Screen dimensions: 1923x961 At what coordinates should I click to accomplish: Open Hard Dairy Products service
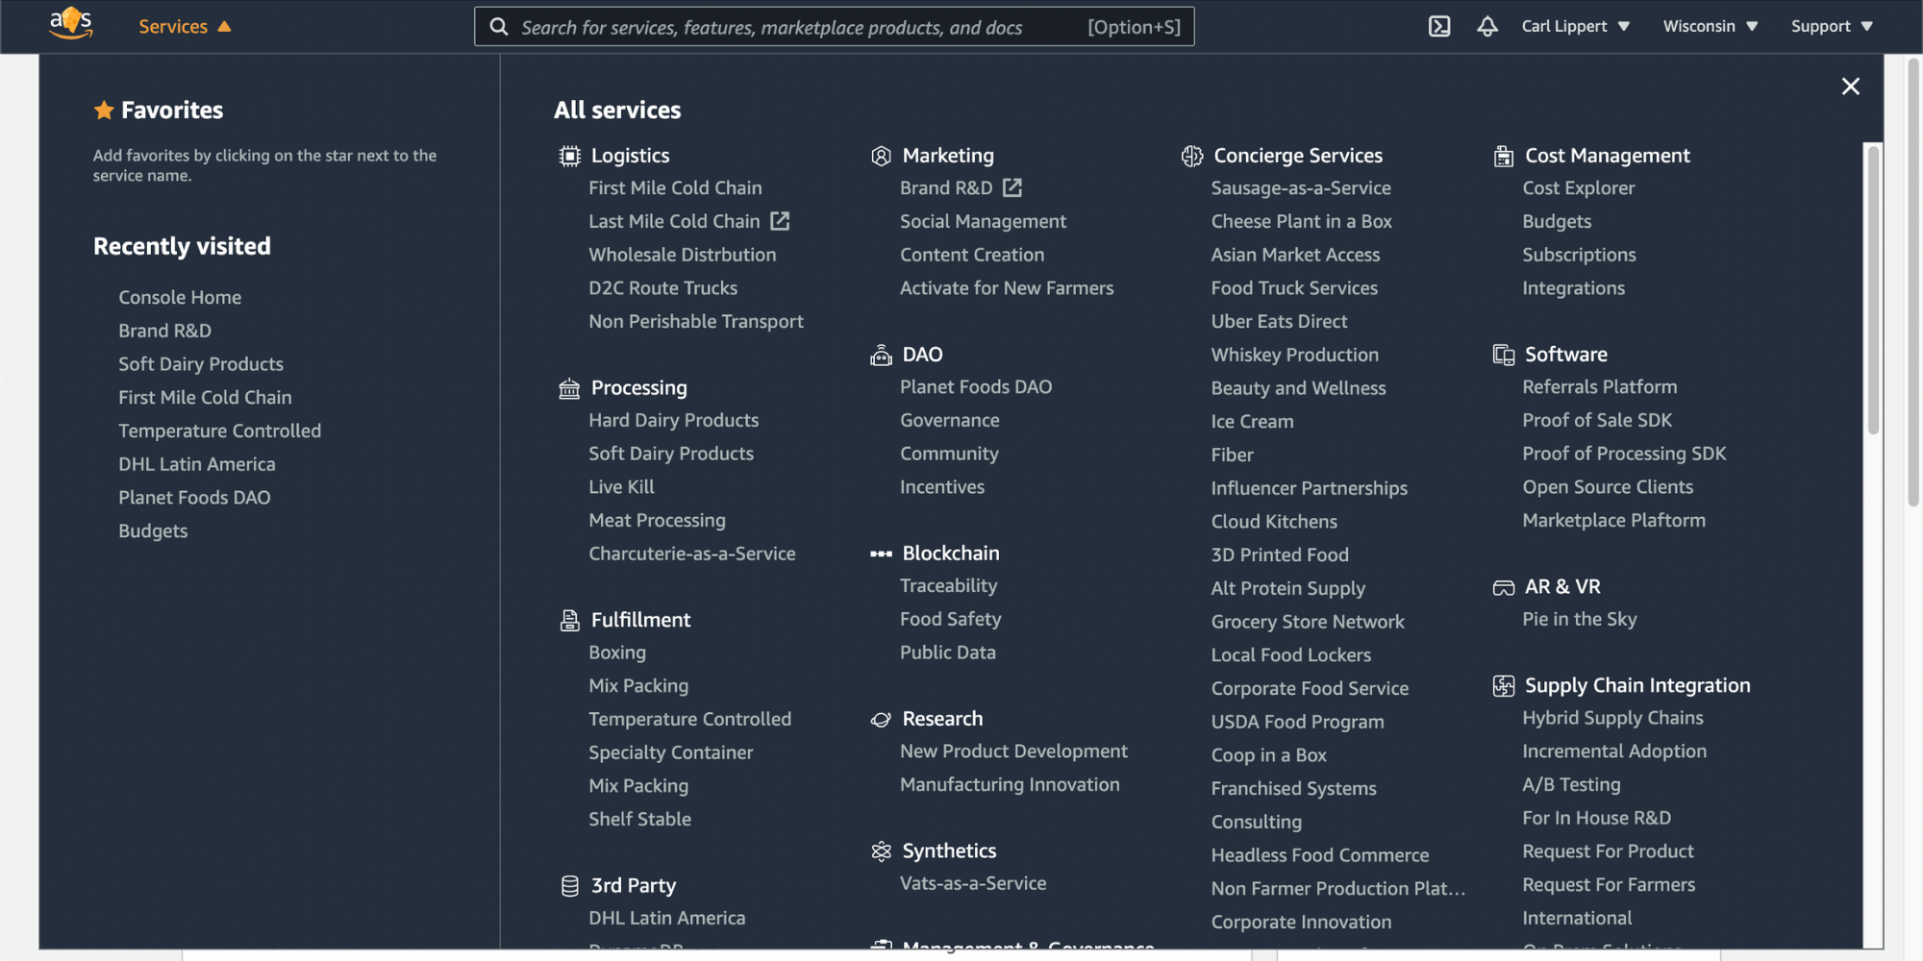[674, 420]
